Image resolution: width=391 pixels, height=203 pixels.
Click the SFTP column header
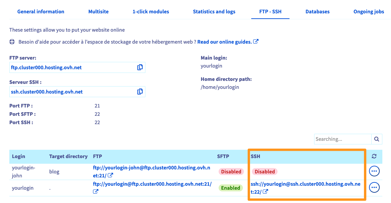[223, 156]
